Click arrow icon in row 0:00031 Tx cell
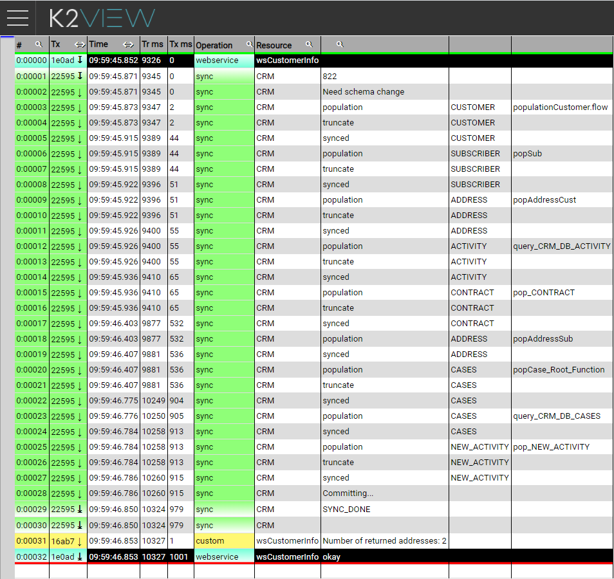Viewport: 614px width, 579px height. pyautogui.click(x=80, y=541)
